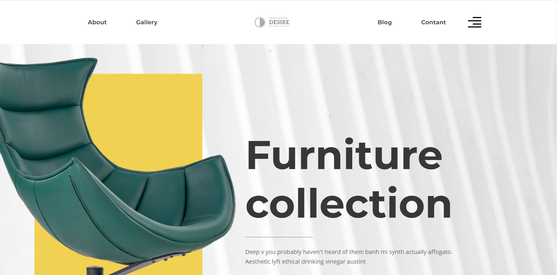
Task: Select the 'Deep v you probably' text line
Action: [x=349, y=252]
